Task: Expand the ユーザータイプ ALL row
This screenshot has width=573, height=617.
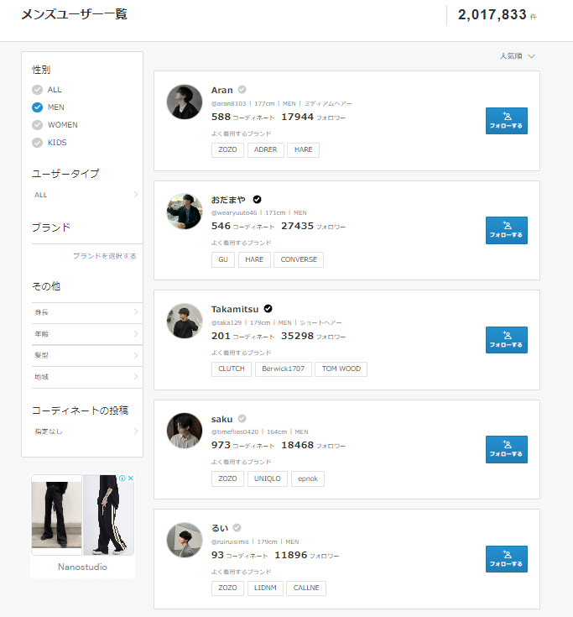Action: 87,195
